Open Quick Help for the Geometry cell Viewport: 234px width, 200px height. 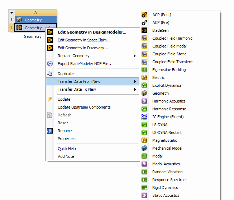(67, 149)
